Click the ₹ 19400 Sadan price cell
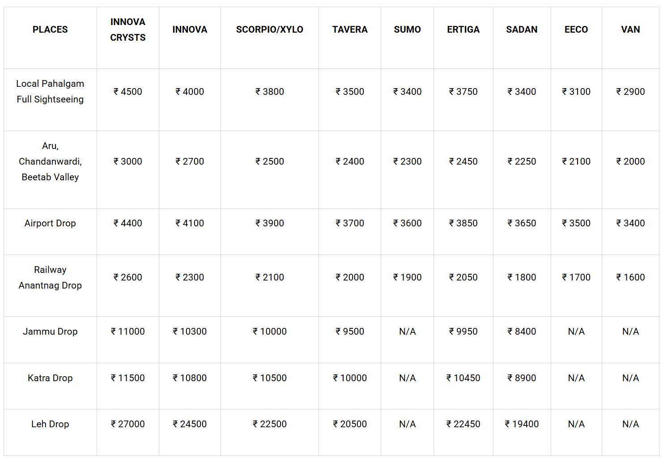Image resolution: width=663 pixels, height=459 pixels. tap(522, 424)
